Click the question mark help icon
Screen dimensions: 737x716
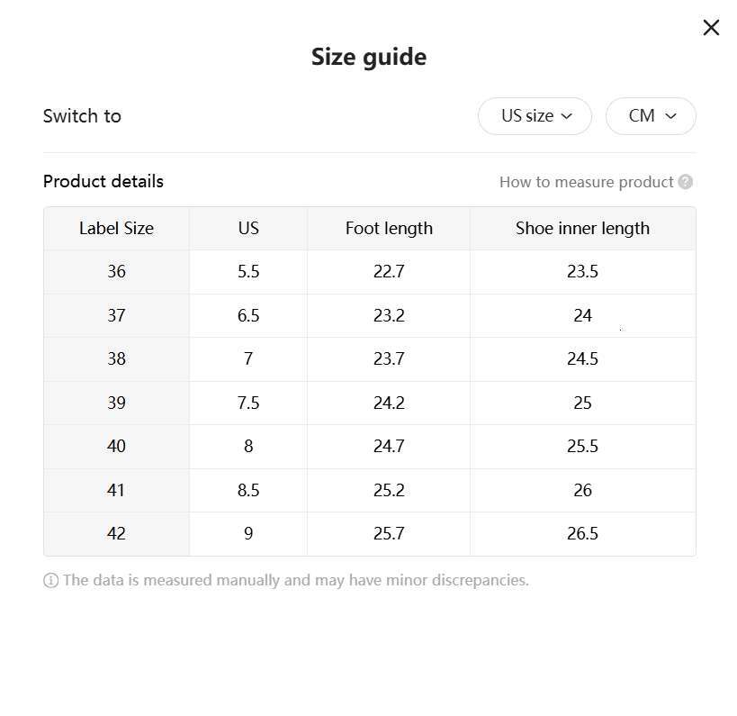(x=686, y=182)
